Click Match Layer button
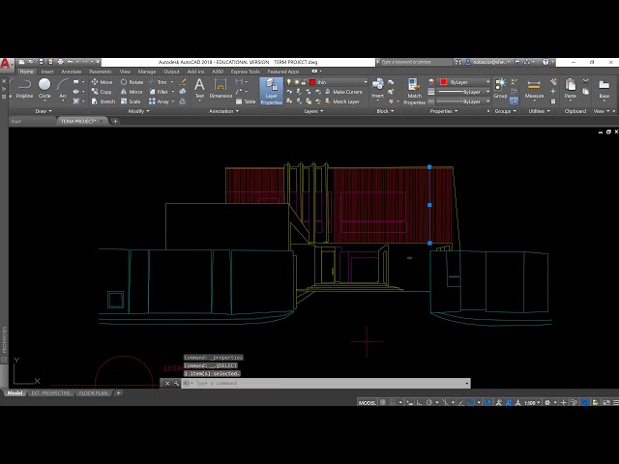Screen dimensions: 619x464 341,101
